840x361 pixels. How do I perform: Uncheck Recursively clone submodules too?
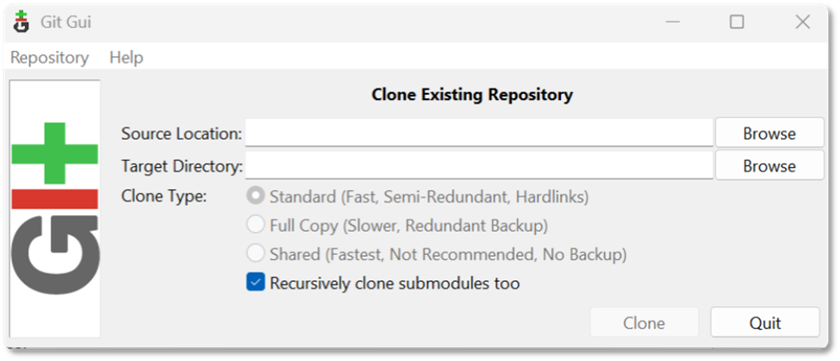(256, 283)
